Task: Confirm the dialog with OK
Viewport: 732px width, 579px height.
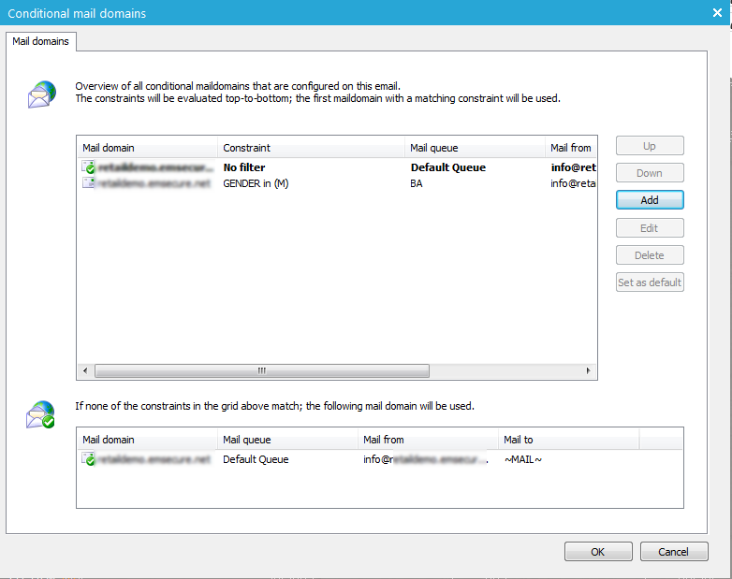Action: pyautogui.click(x=597, y=552)
